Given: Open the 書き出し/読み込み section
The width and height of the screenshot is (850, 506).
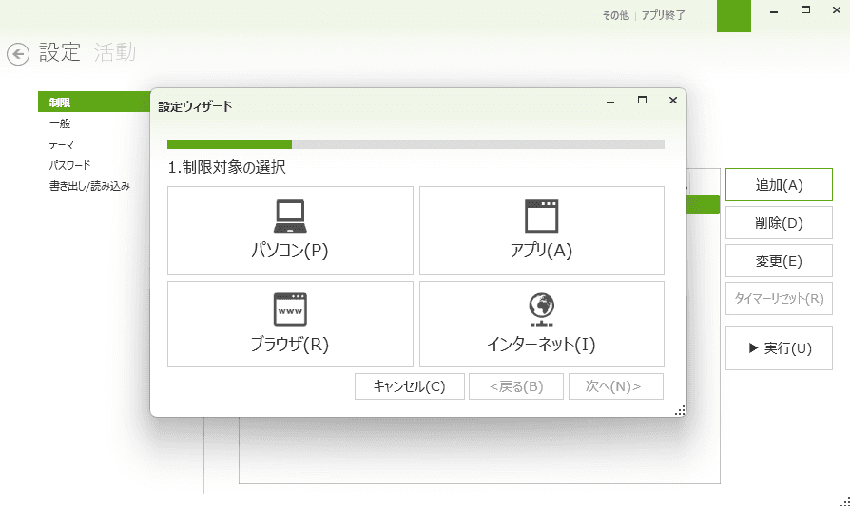Looking at the screenshot, I should [89, 186].
